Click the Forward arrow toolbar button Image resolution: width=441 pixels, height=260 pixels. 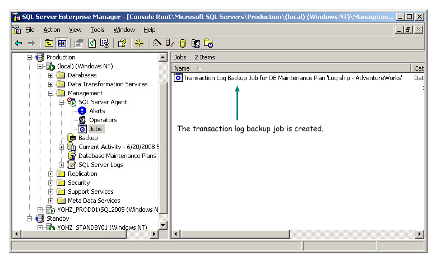pos(31,43)
